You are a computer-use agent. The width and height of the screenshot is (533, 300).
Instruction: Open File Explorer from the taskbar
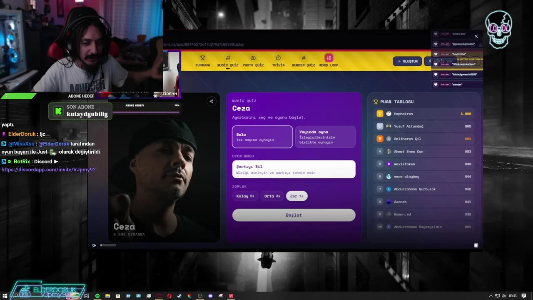(x=108, y=296)
